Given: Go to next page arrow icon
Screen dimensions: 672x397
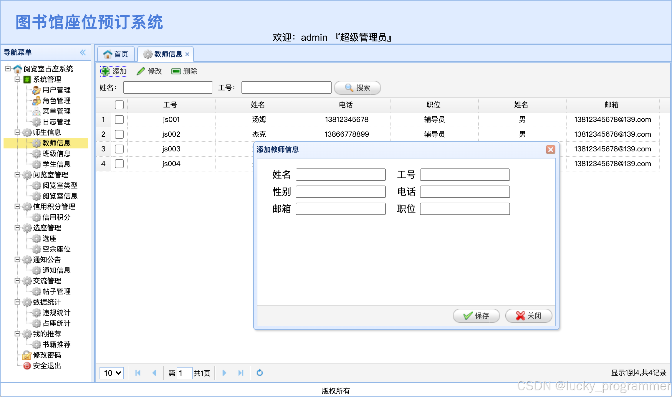Looking at the screenshot, I should pyautogui.click(x=224, y=373).
